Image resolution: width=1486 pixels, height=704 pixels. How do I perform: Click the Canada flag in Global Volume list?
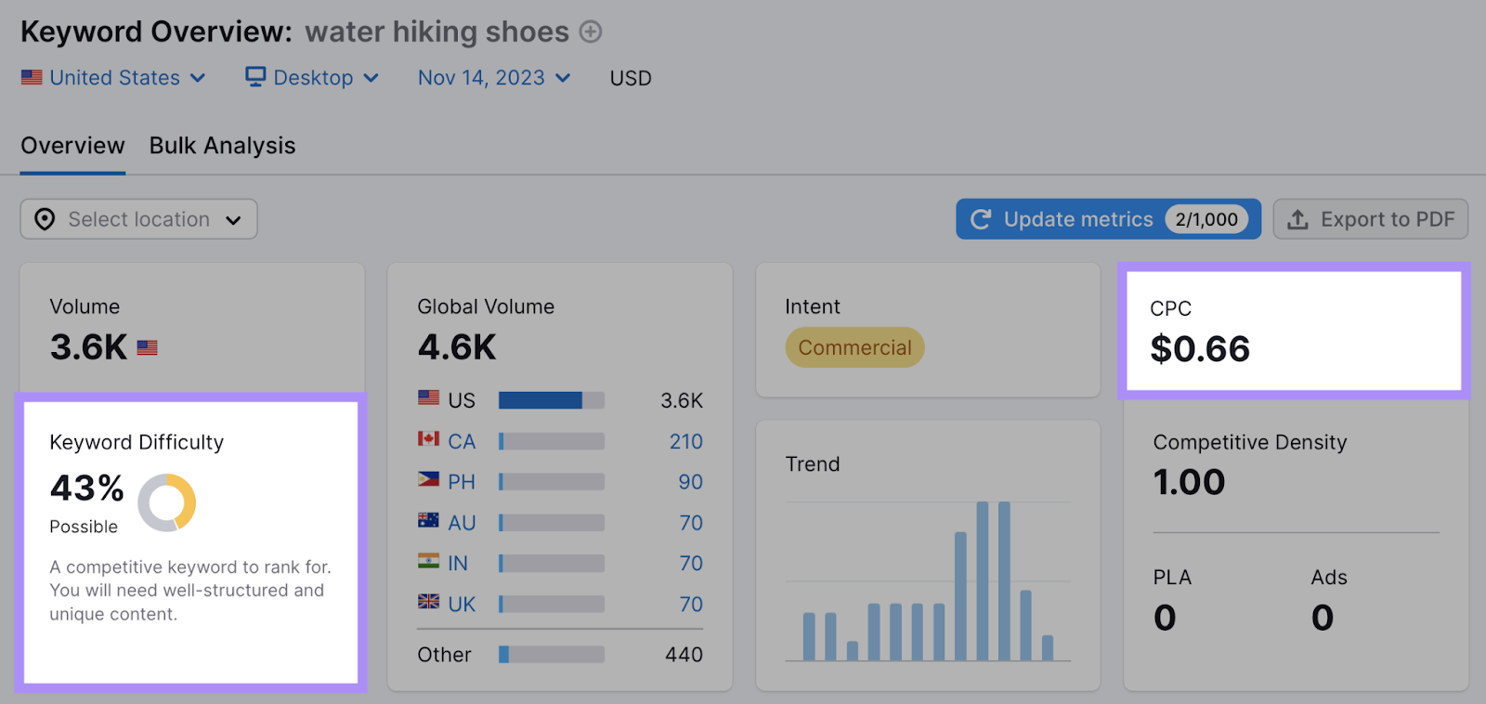point(429,441)
